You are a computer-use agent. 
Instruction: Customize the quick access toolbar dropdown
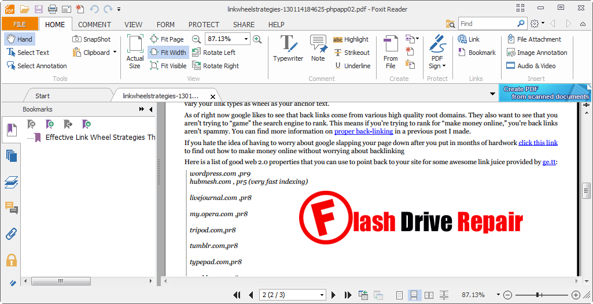coord(119,9)
